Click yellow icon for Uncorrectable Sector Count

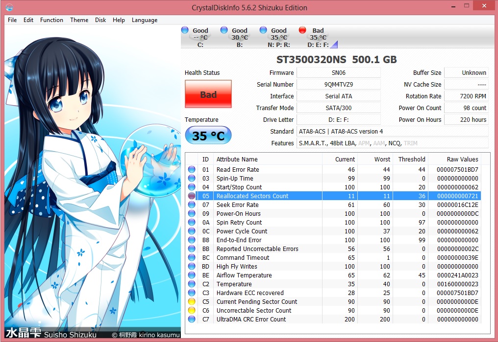point(192,310)
